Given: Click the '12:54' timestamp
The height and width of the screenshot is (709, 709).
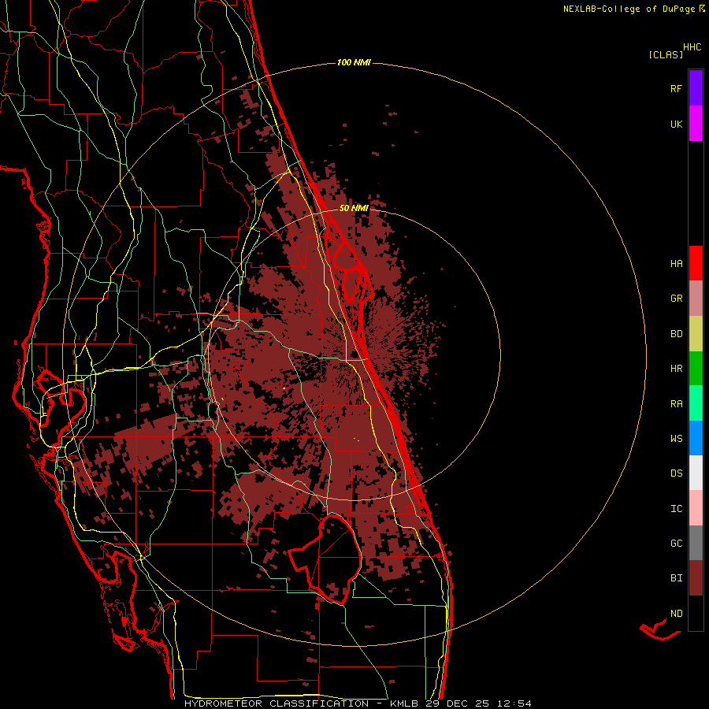Looking at the screenshot, I should click(514, 703).
